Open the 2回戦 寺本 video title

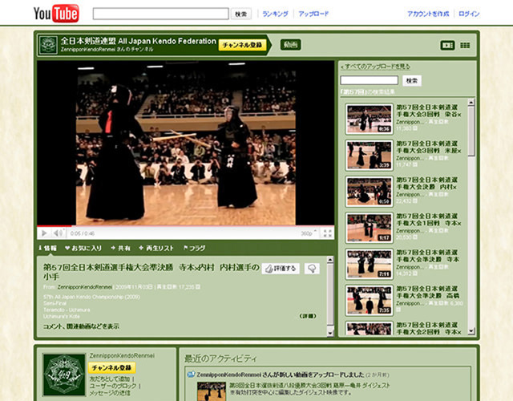[429, 328]
